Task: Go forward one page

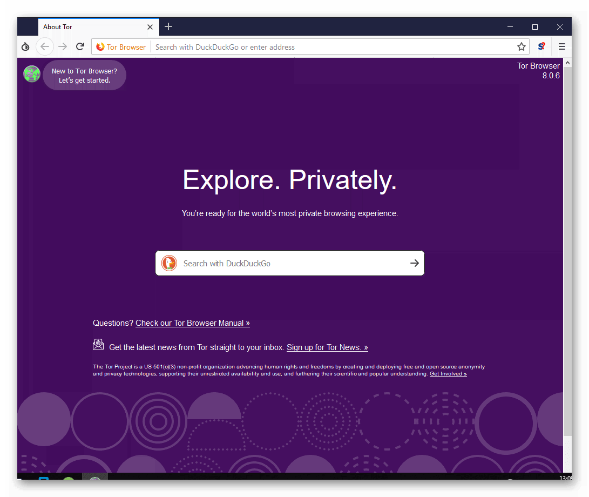Action: point(63,46)
